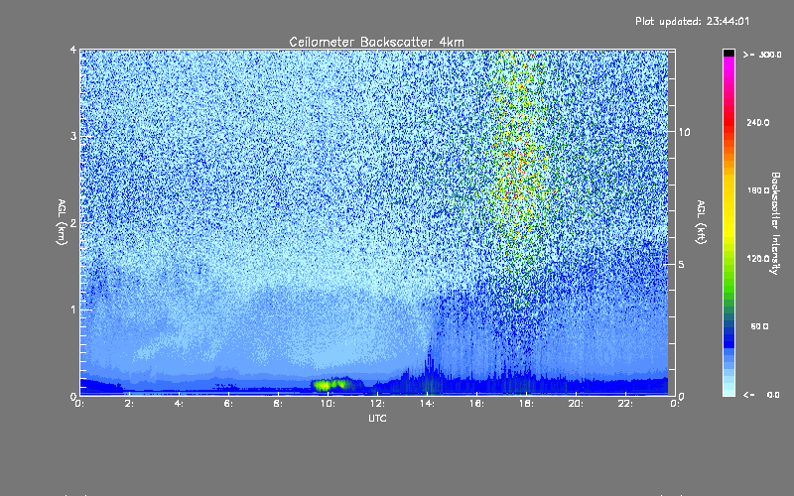Screen dimensions: 794x496
Task: Click the black top of the colorbar
Action: coord(728,53)
